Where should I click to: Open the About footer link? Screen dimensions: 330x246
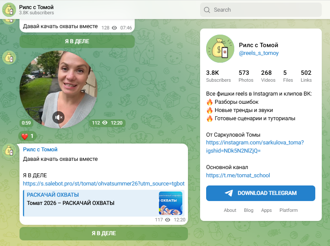click(x=230, y=210)
